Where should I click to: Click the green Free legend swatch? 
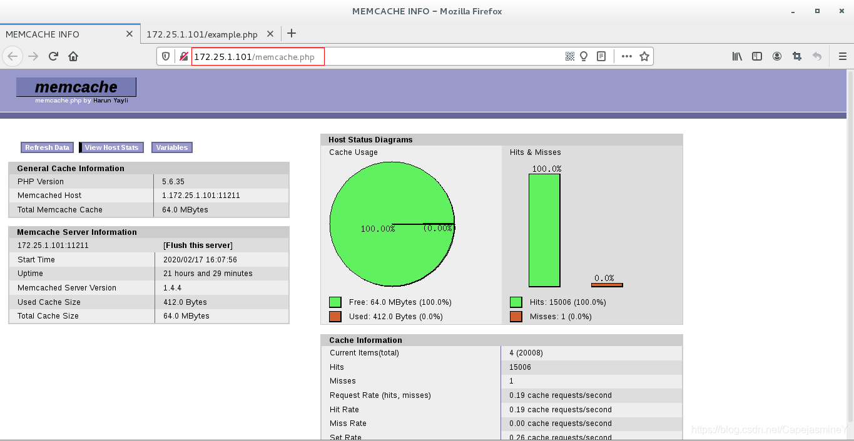click(335, 302)
